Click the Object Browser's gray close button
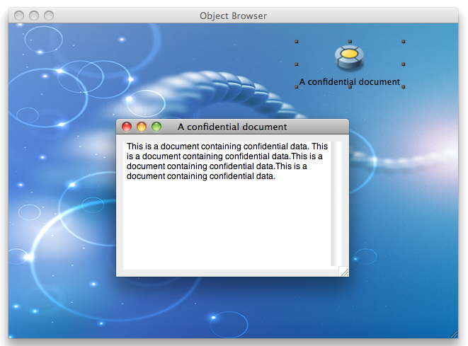Screen dimensions: 468x346 coord(19,16)
